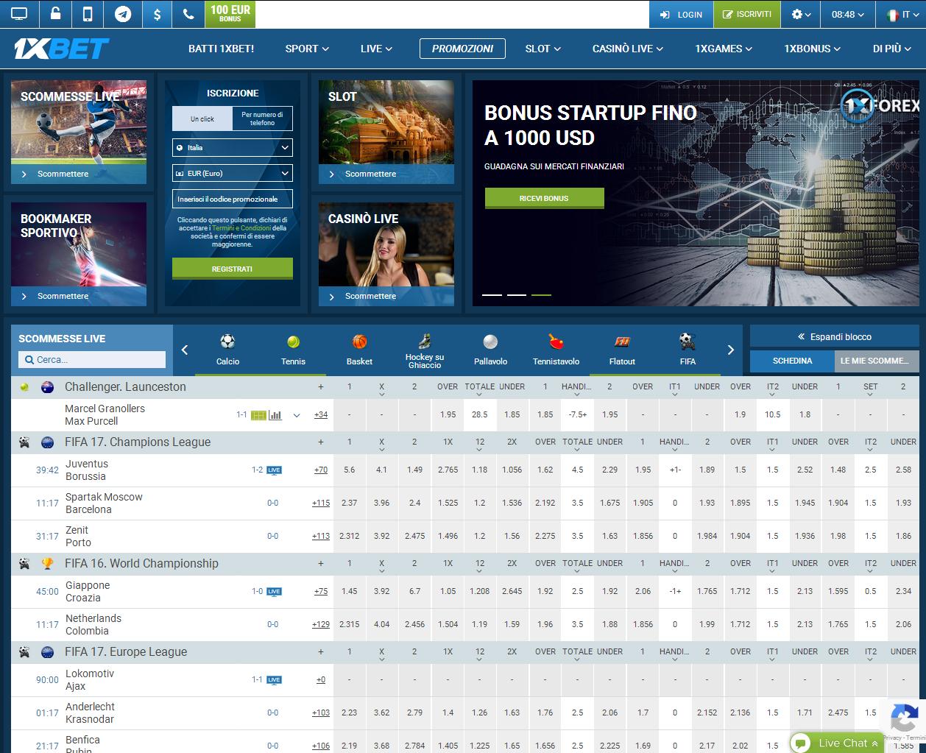Expand the CASINÒ LIVE menu

click(x=628, y=49)
